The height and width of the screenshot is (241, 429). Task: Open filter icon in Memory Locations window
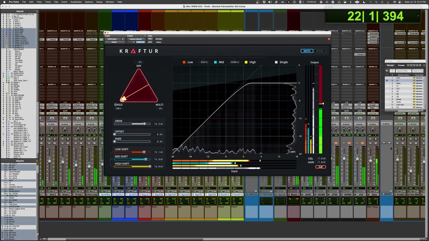(x=387, y=71)
